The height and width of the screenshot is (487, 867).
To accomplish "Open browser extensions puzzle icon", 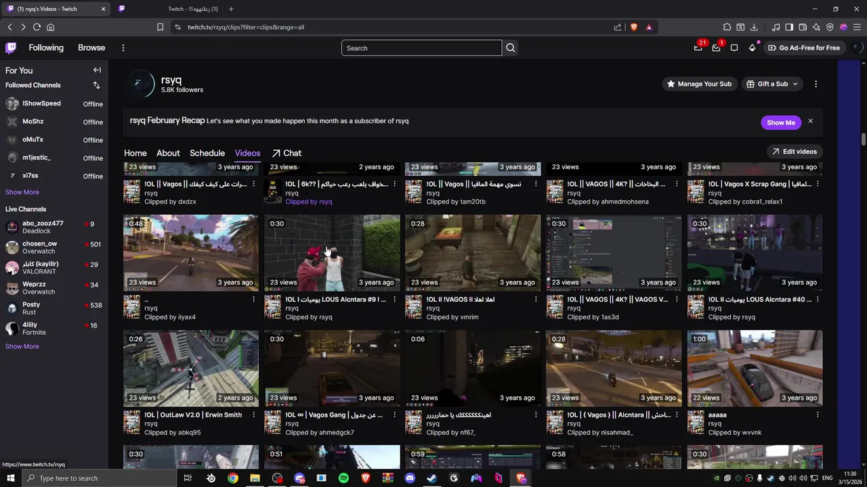I will (x=727, y=27).
